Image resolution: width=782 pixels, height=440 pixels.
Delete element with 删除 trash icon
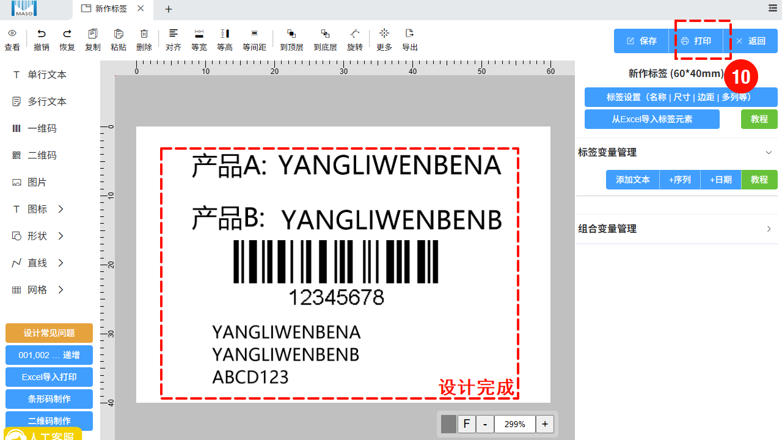coord(144,34)
